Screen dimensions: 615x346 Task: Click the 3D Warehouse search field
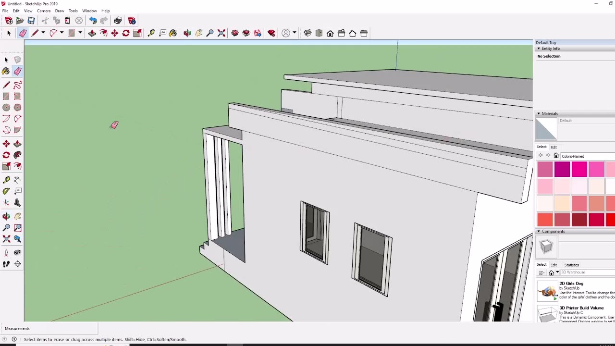(x=588, y=272)
